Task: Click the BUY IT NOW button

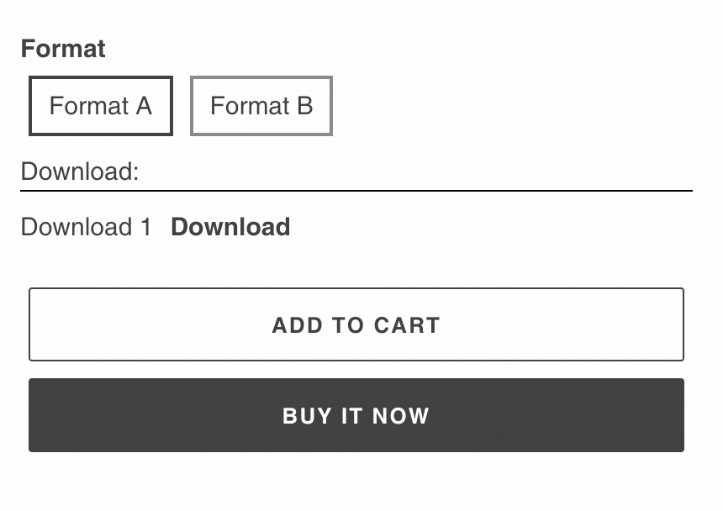Action: click(x=356, y=415)
